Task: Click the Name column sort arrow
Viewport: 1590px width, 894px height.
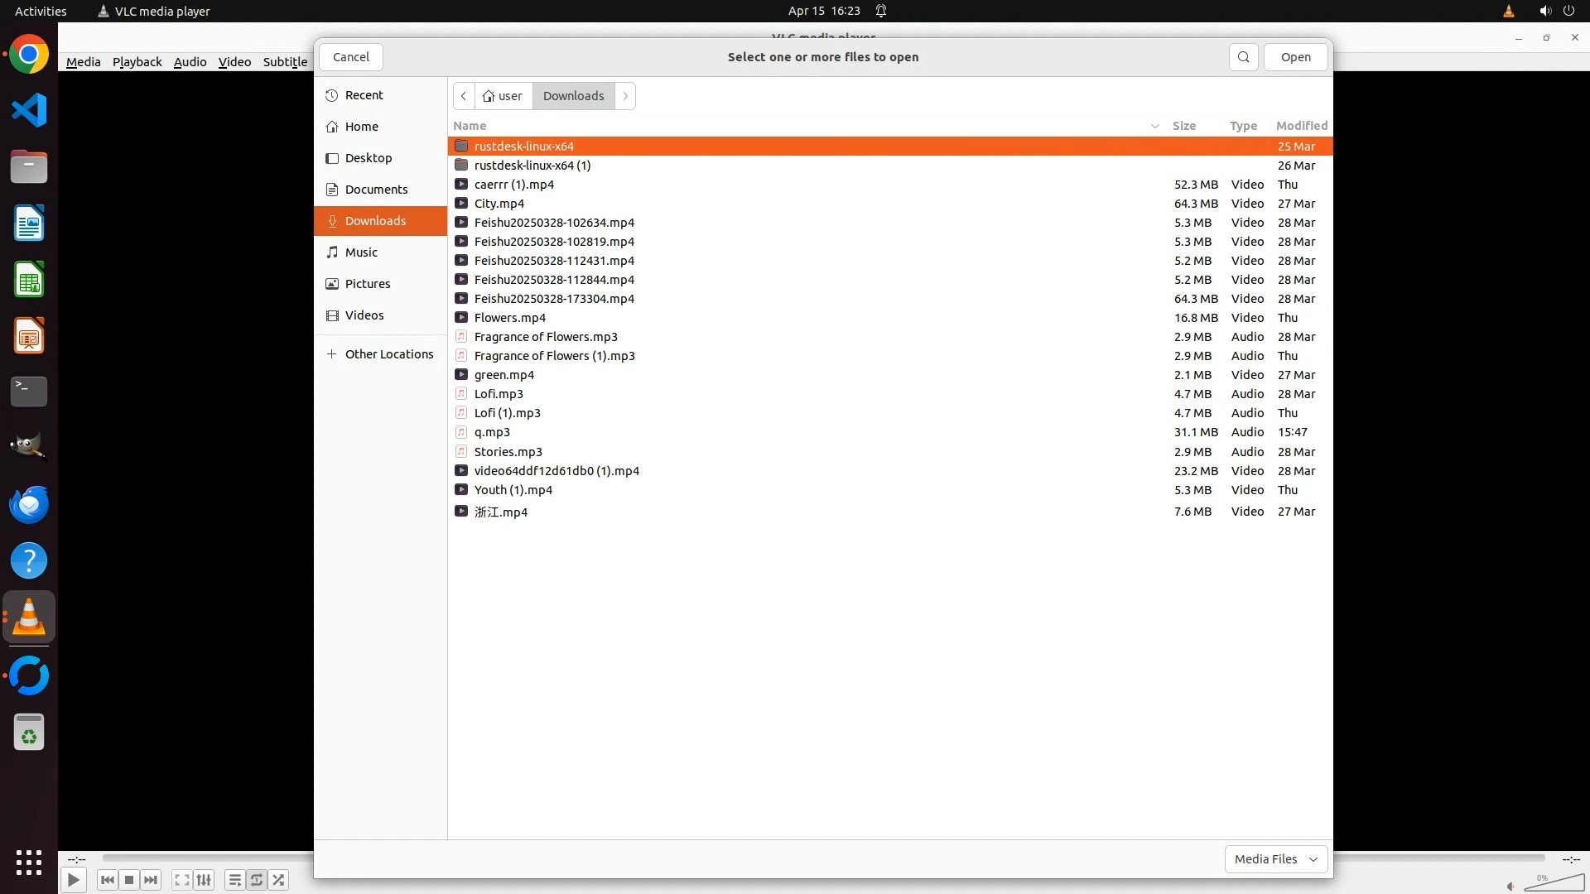Action: pos(1154,126)
